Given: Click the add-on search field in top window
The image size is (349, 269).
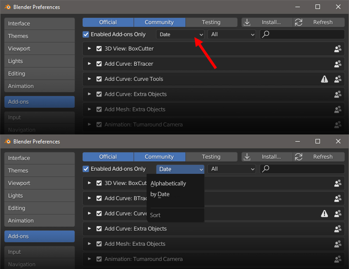Looking at the screenshot, I should [x=302, y=34].
